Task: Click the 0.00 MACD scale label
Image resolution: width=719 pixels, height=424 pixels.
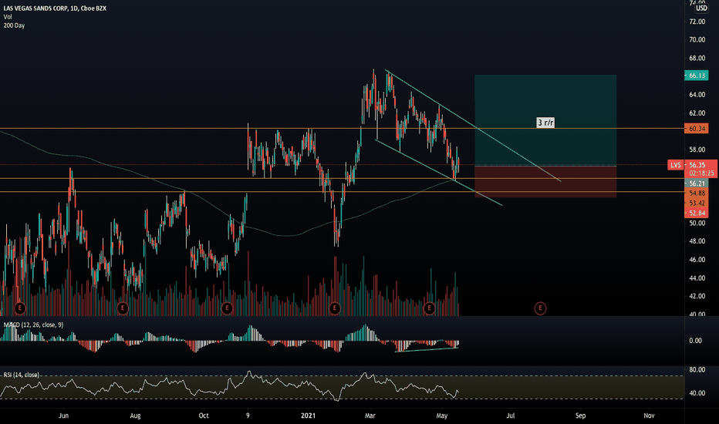Action: pos(696,341)
